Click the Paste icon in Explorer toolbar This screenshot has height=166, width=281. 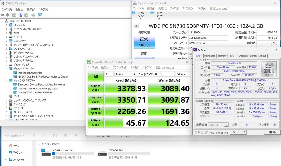pyautogui.click(x=55, y=135)
